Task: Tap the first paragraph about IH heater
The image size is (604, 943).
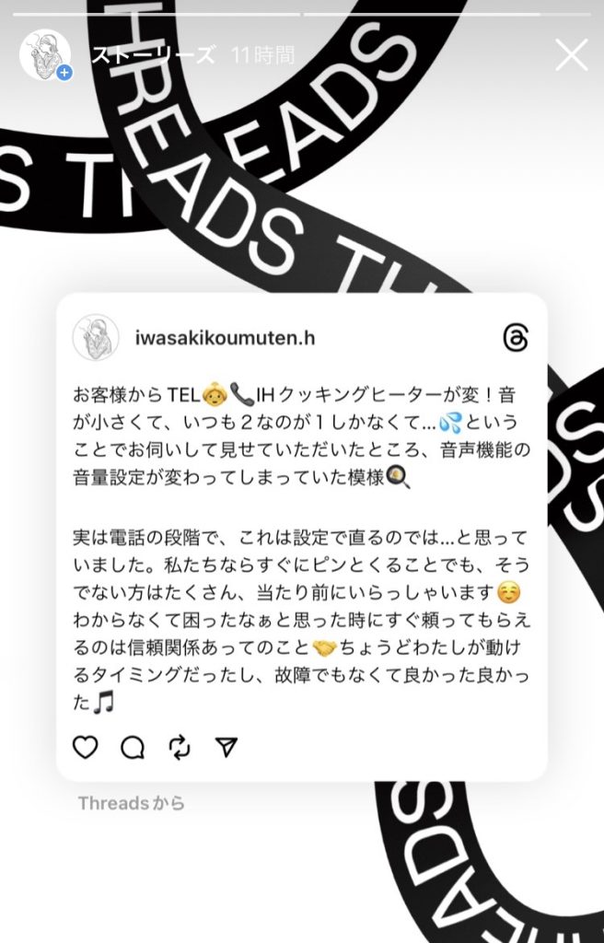Action: click(302, 437)
